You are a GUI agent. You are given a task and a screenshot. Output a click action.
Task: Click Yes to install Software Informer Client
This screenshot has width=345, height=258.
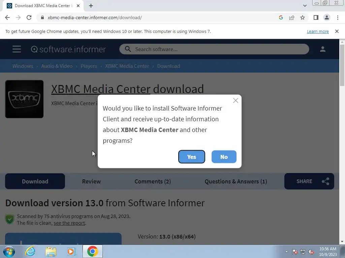point(191,157)
